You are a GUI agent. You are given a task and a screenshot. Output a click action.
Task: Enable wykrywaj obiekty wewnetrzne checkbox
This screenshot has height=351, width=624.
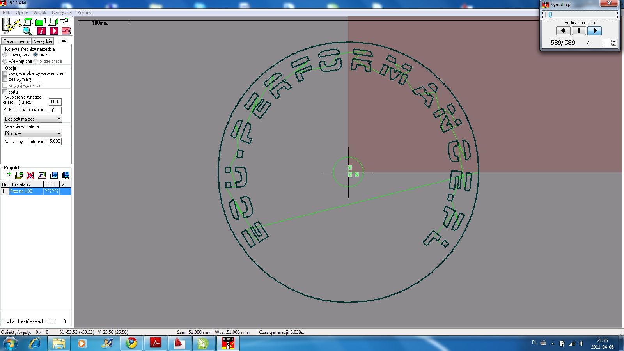(x=5, y=73)
